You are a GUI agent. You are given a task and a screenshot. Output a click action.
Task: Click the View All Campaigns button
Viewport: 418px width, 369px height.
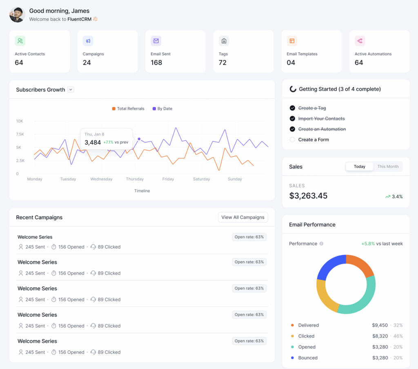[x=242, y=217]
